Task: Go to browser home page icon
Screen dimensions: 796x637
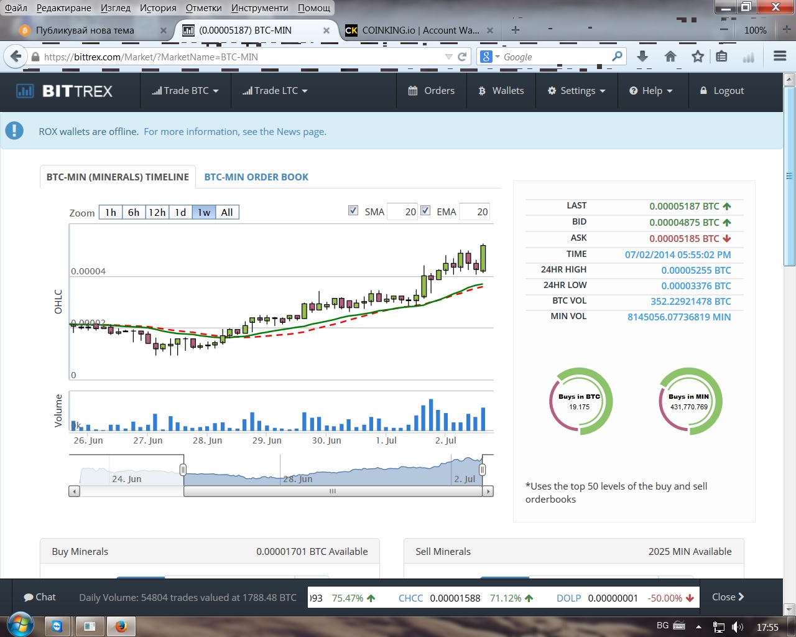Action: [670, 57]
